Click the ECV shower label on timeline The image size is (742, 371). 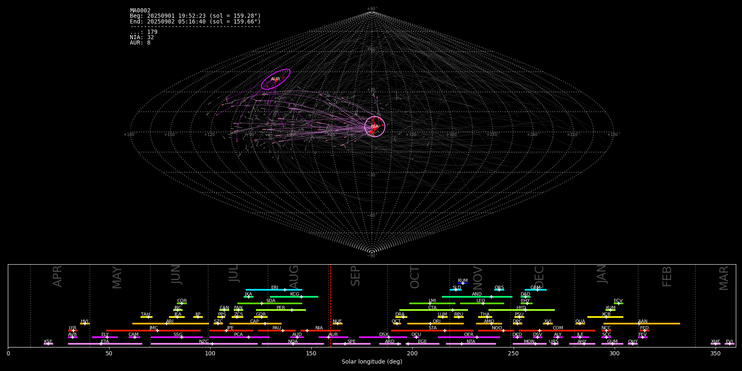(618, 301)
